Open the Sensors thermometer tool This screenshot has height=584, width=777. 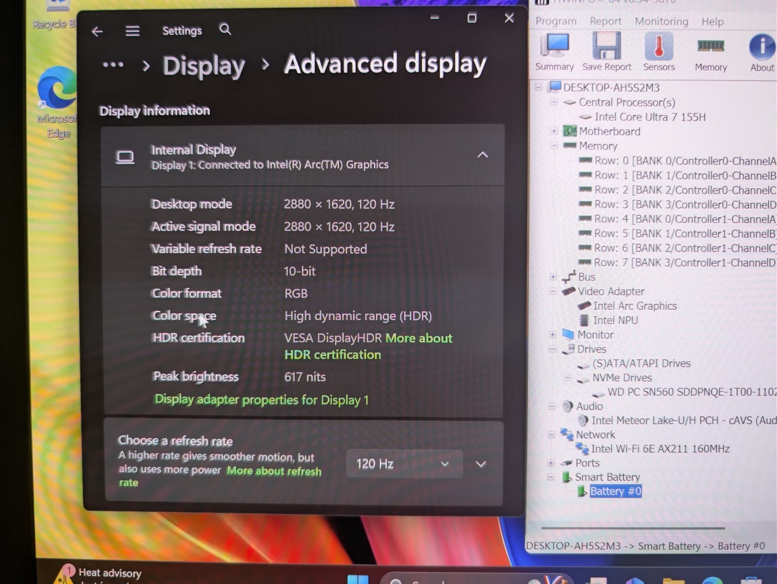click(x=659, y=52)
